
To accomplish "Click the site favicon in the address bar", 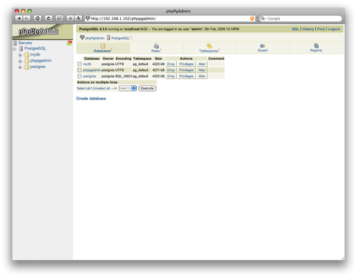I will coord(88,19).
